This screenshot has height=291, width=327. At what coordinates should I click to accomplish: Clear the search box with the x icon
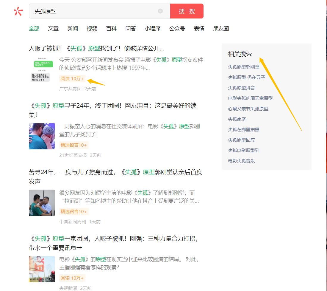[161, 11]
